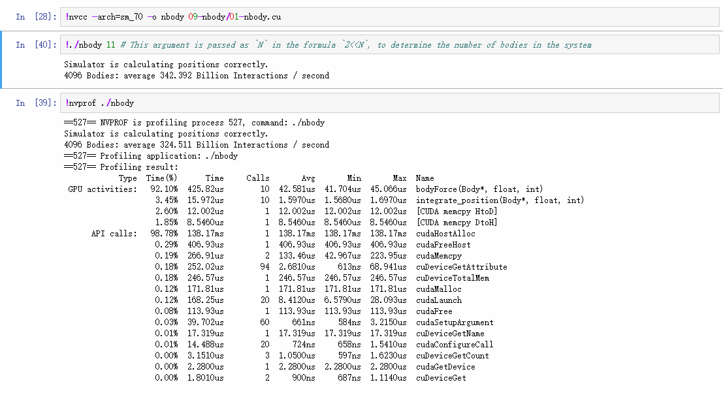This screenshot has width=723, height=395.
Task: Click 'integrate_position(Body*, float, int)' name
Action: pos(500,200)
